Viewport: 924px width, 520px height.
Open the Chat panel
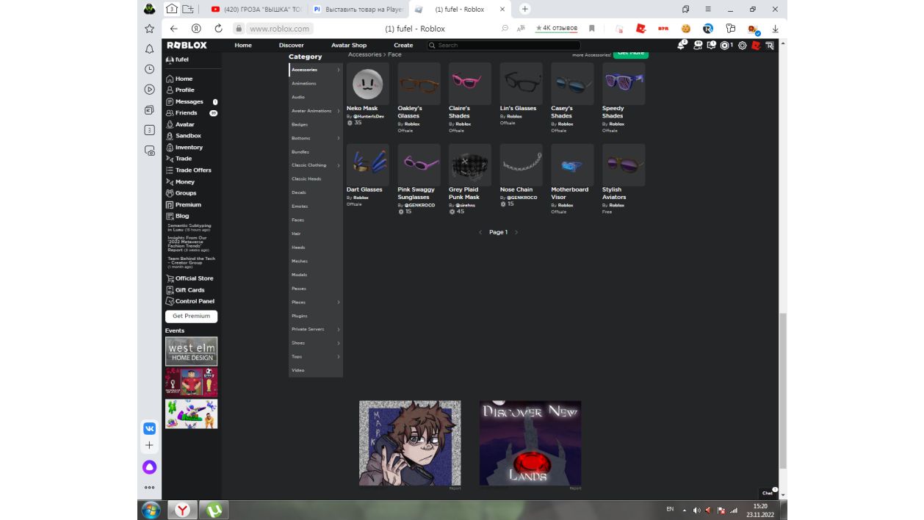(768, 493)
